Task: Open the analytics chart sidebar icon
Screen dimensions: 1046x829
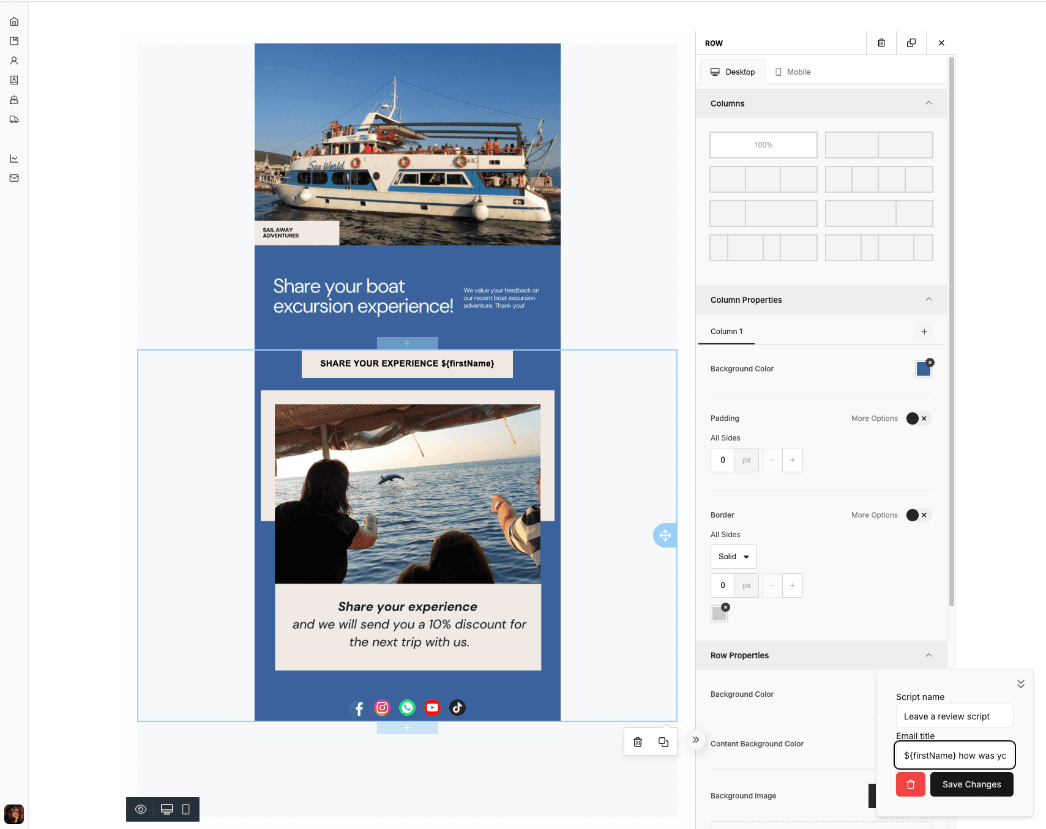Action: click(x=14, y=158)
